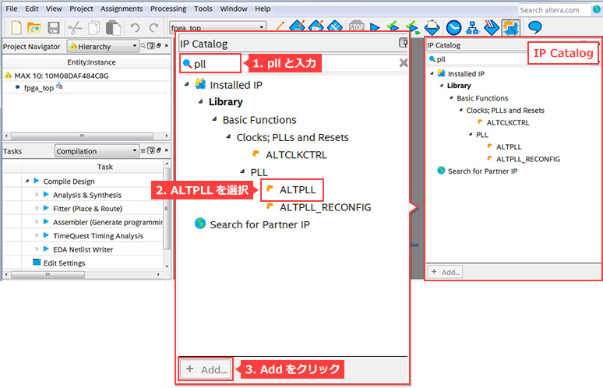Click the New file toolbar icon

[15, 27]
